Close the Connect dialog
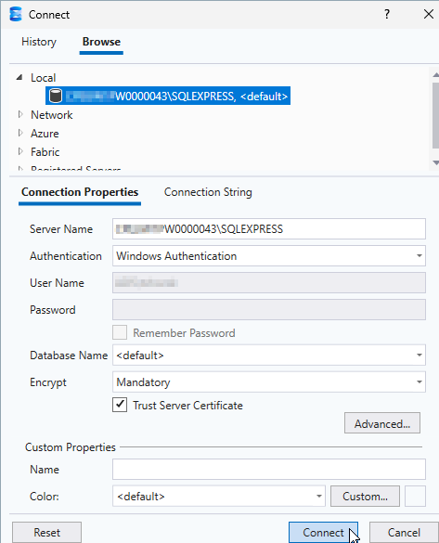 [429, 14]
